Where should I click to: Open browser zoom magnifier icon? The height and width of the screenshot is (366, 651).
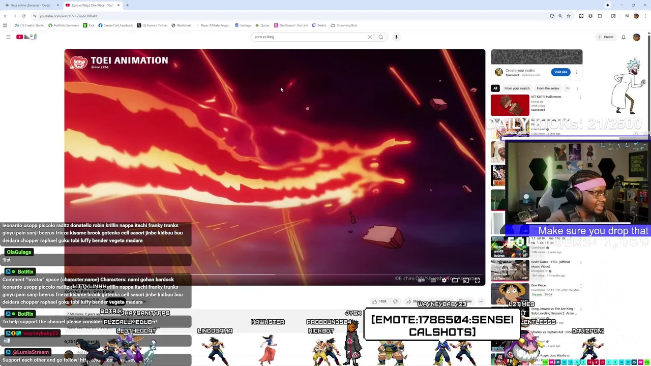(560, 16)
